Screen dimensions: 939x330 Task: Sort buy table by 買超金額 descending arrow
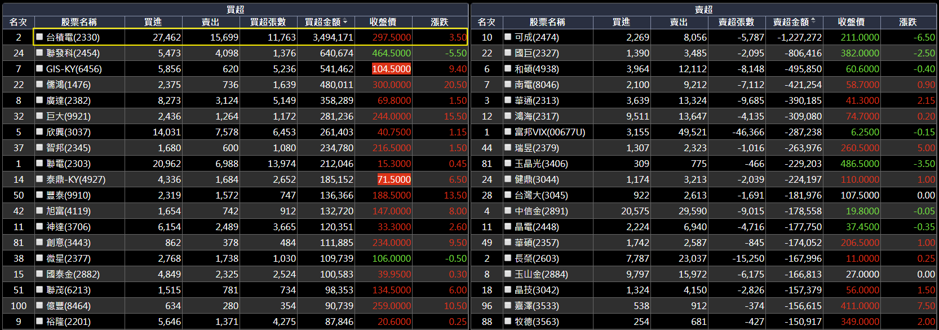point(345,22)
